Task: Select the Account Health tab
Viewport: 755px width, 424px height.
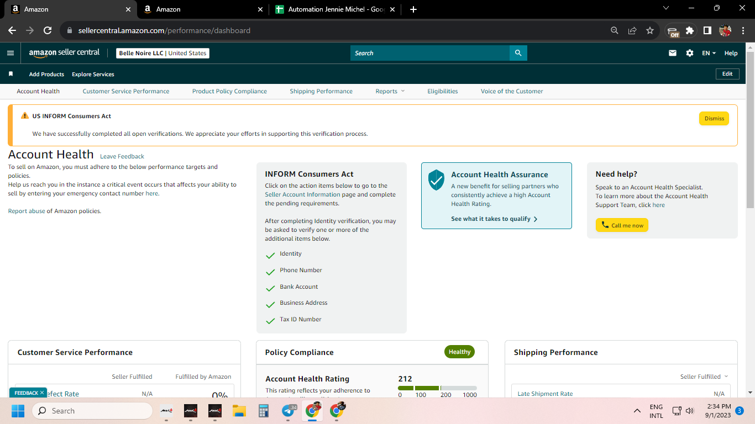Action: coord(38,91)
